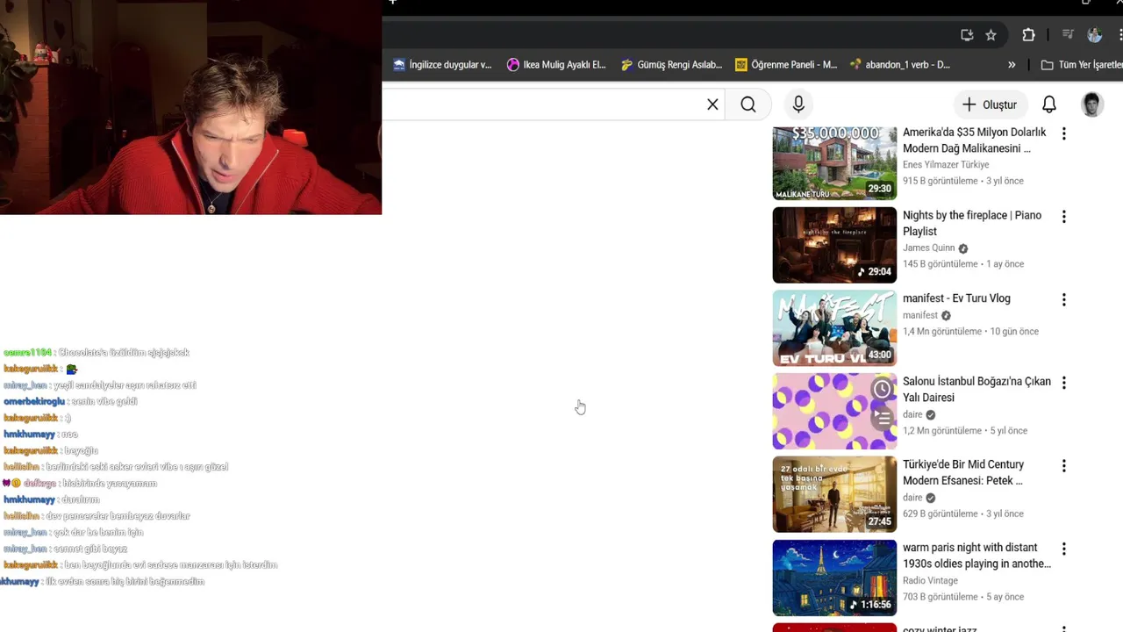Click the install app icon in address bar
This screenshot has height=632, width=1123.
point(967,35)
